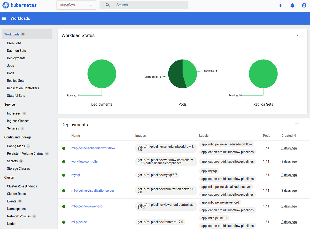Image resolution: width=310 pixels, height=229 pixels.
Task: Click the N badge next to Events
Action: click(x=20, y=201)
